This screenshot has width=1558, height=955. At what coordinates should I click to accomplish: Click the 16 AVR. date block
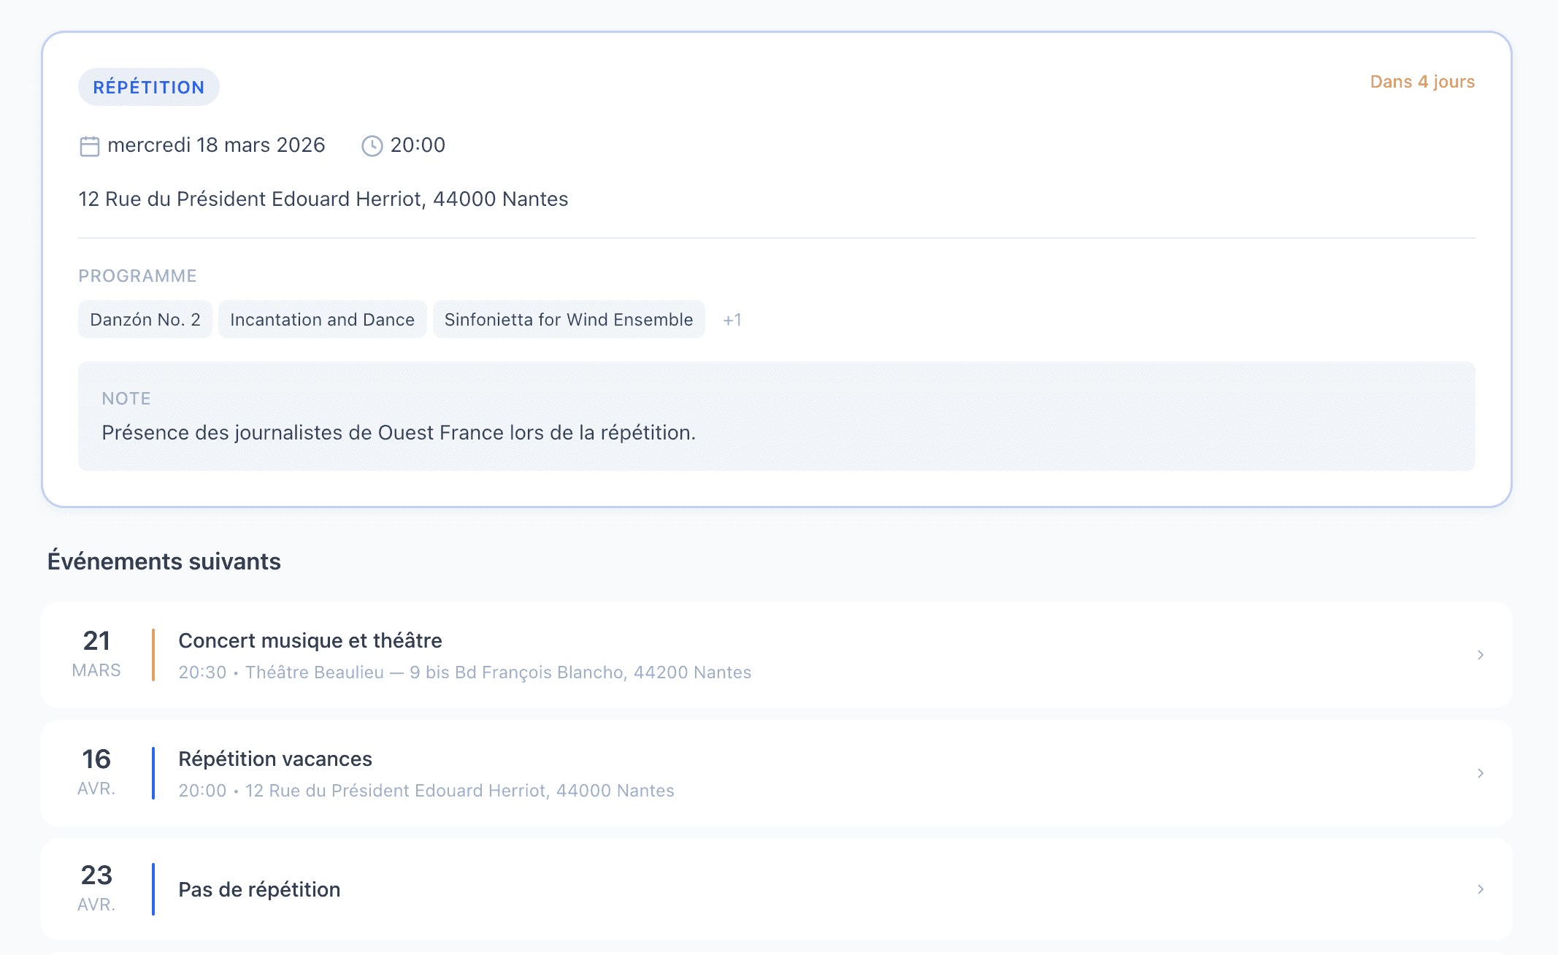coord(96,772)
